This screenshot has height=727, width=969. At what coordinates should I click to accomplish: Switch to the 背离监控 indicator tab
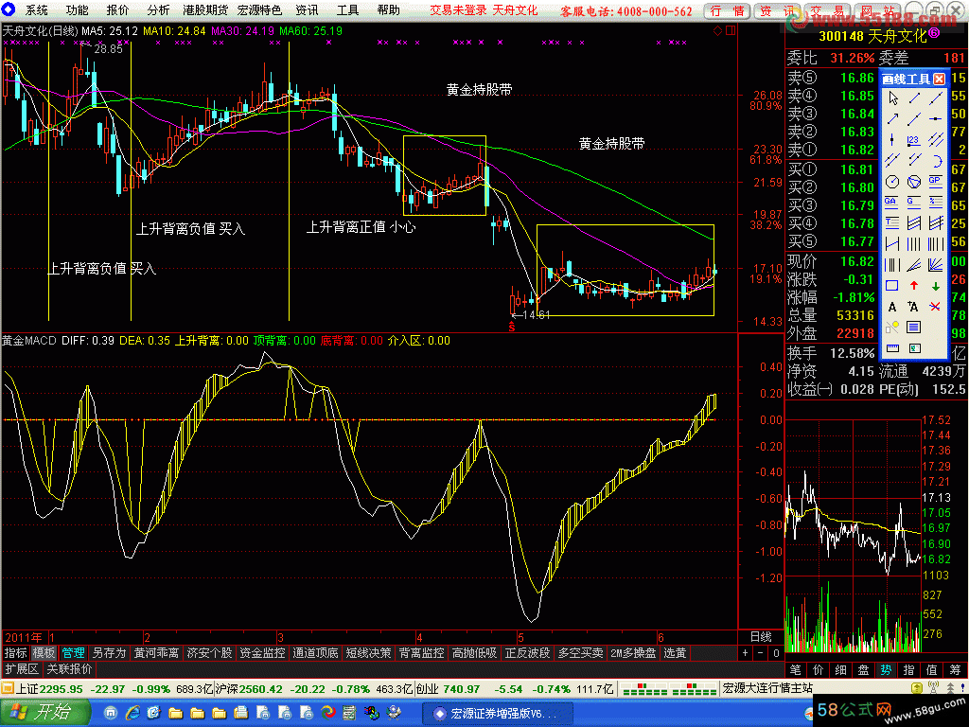point(421,653)
